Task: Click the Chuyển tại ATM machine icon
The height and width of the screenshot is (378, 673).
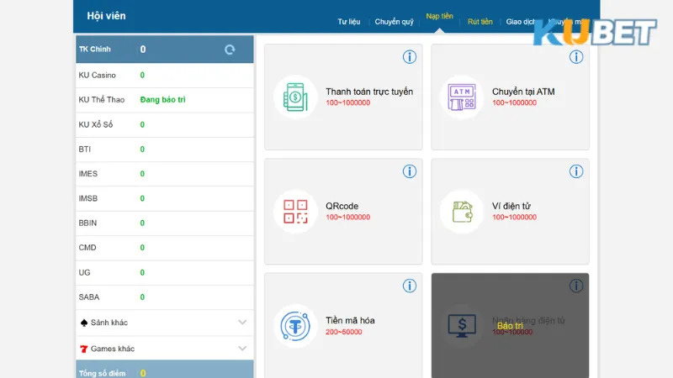Action: pyautogui.click(x=462, y=97)
